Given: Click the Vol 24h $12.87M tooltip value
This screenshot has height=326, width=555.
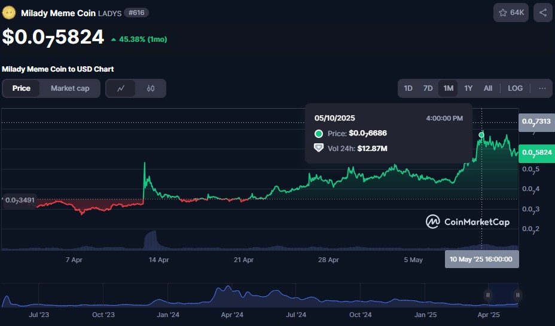Looking at the screenshot, I should (372, 149).
